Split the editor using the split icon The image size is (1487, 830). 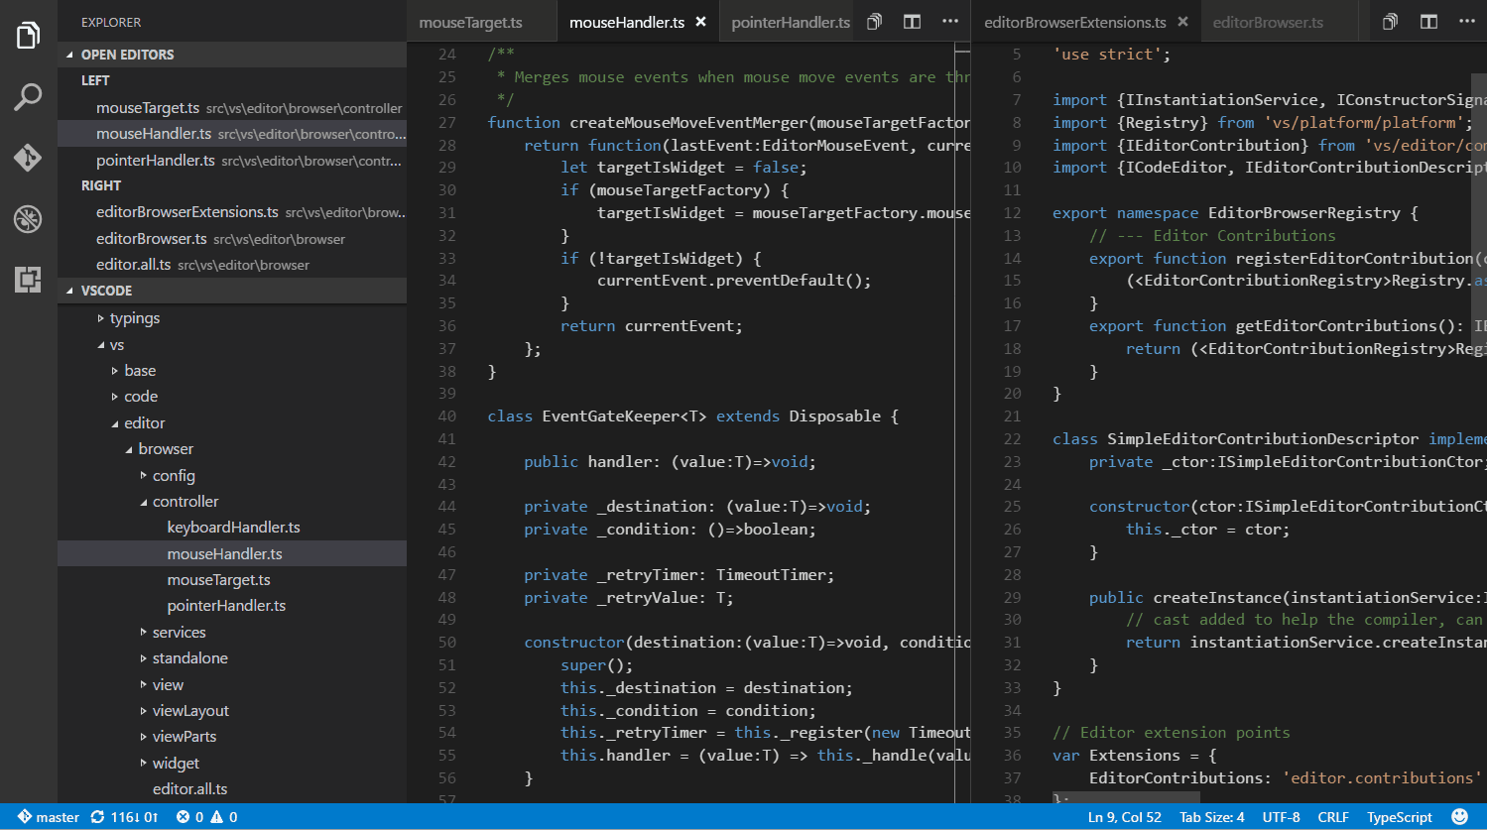pos(911,21)
